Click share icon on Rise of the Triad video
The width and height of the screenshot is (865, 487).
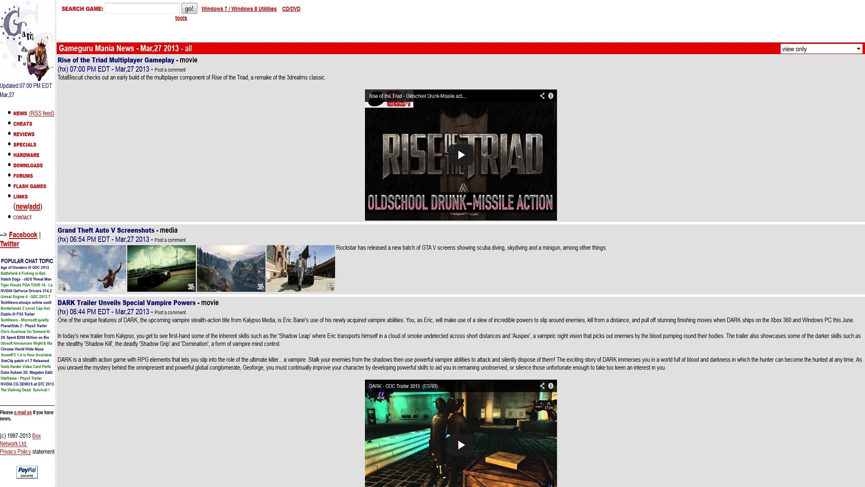(542, 96)
